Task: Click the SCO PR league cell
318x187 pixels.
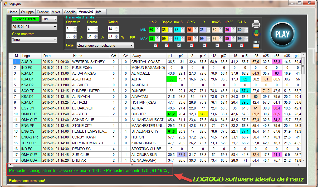Action: 31,91
